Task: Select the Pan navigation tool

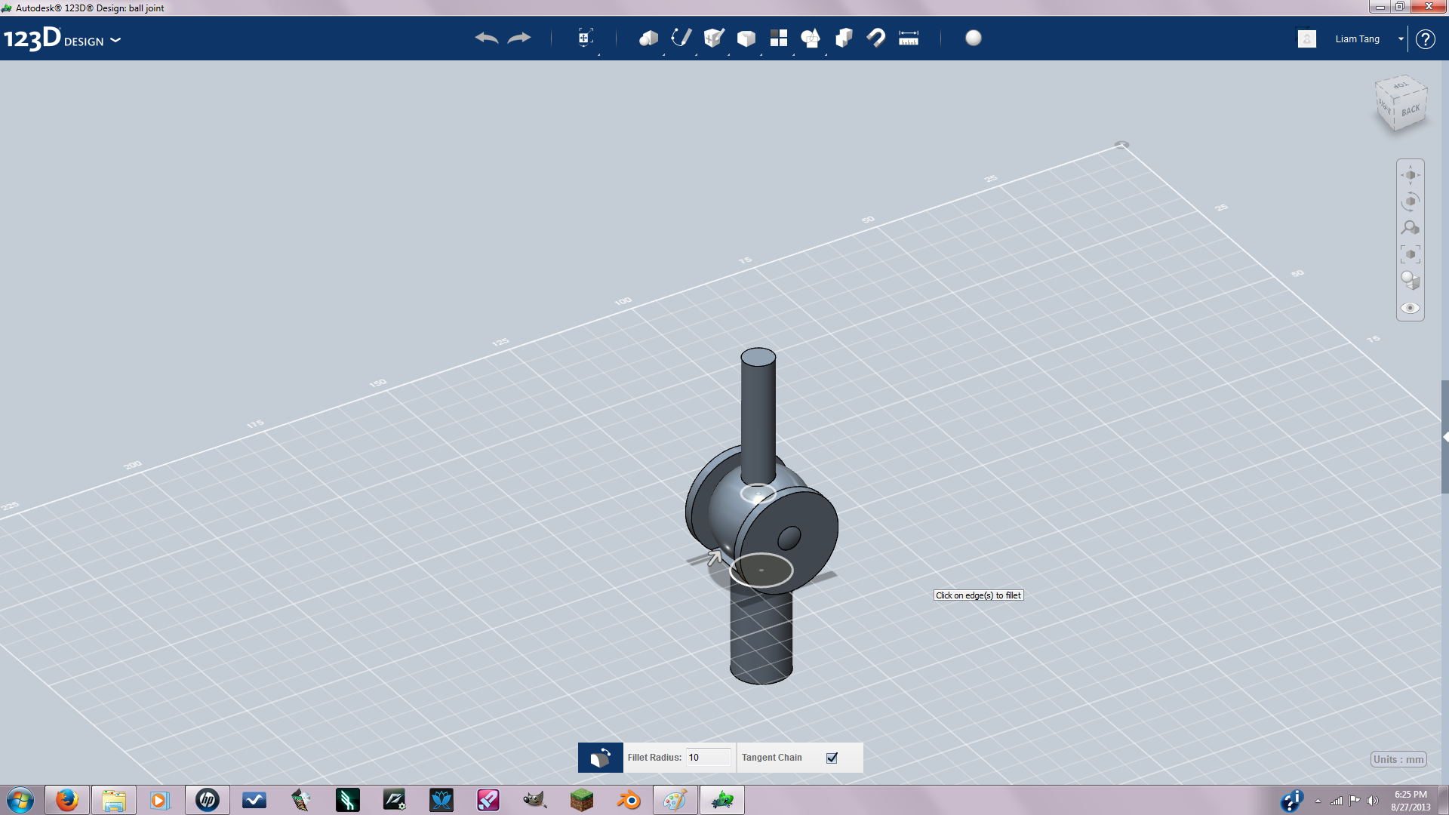Action: 1410,175
